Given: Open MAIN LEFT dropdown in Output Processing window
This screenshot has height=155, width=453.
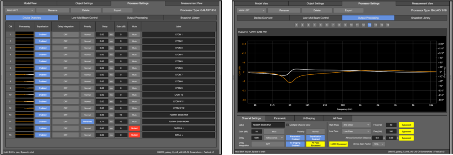Looking at the screenshot, I should click(x=251, y=10).
